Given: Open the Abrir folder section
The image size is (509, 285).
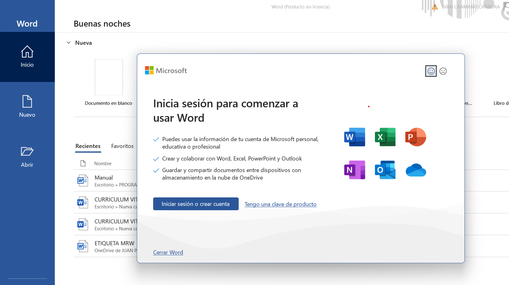Looking at the screenshot, I should tap(27, 157).
